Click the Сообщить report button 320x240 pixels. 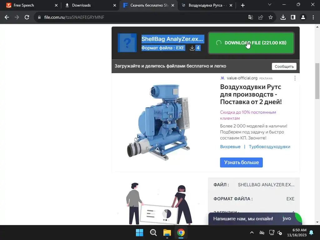pos(284,66)
